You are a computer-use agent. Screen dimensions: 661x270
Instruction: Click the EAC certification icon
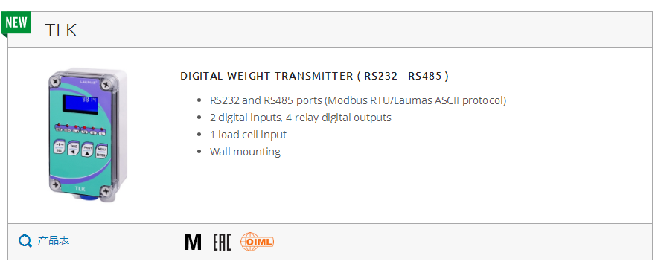pos(222,242)
